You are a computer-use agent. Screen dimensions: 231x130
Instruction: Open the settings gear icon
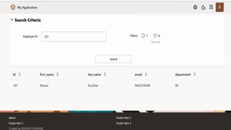195,7
